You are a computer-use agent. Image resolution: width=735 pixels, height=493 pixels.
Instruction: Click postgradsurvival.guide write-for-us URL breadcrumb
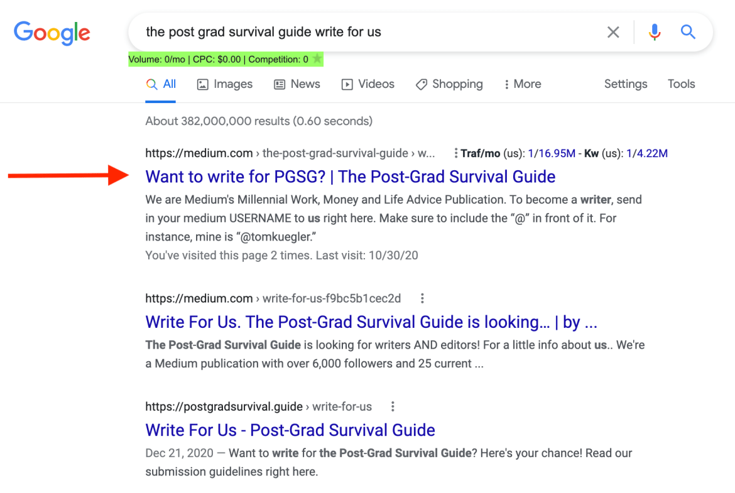(x=258, y=406)
